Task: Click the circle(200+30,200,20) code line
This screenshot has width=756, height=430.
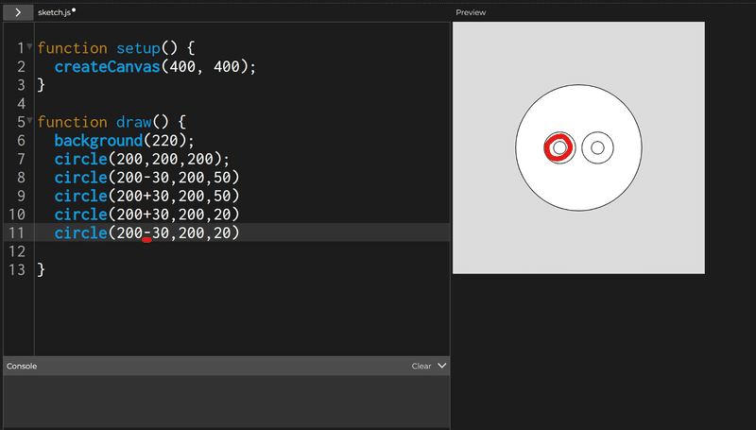Action: (x=146, y=215)
